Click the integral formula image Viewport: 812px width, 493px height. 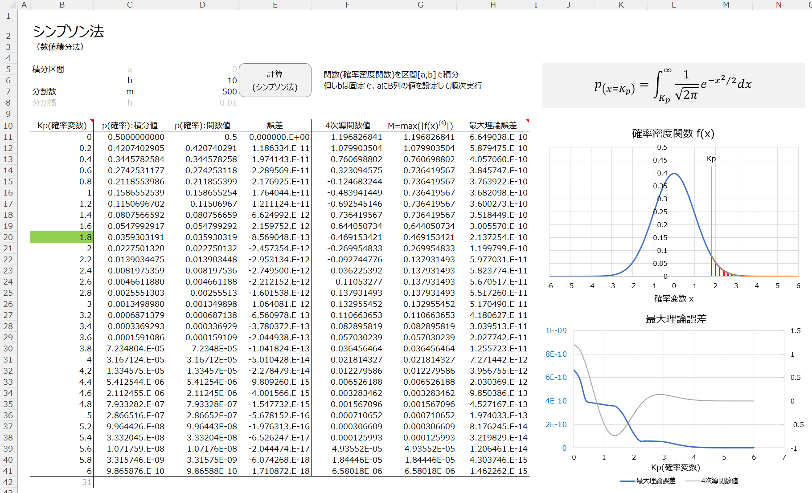point(673,85)
